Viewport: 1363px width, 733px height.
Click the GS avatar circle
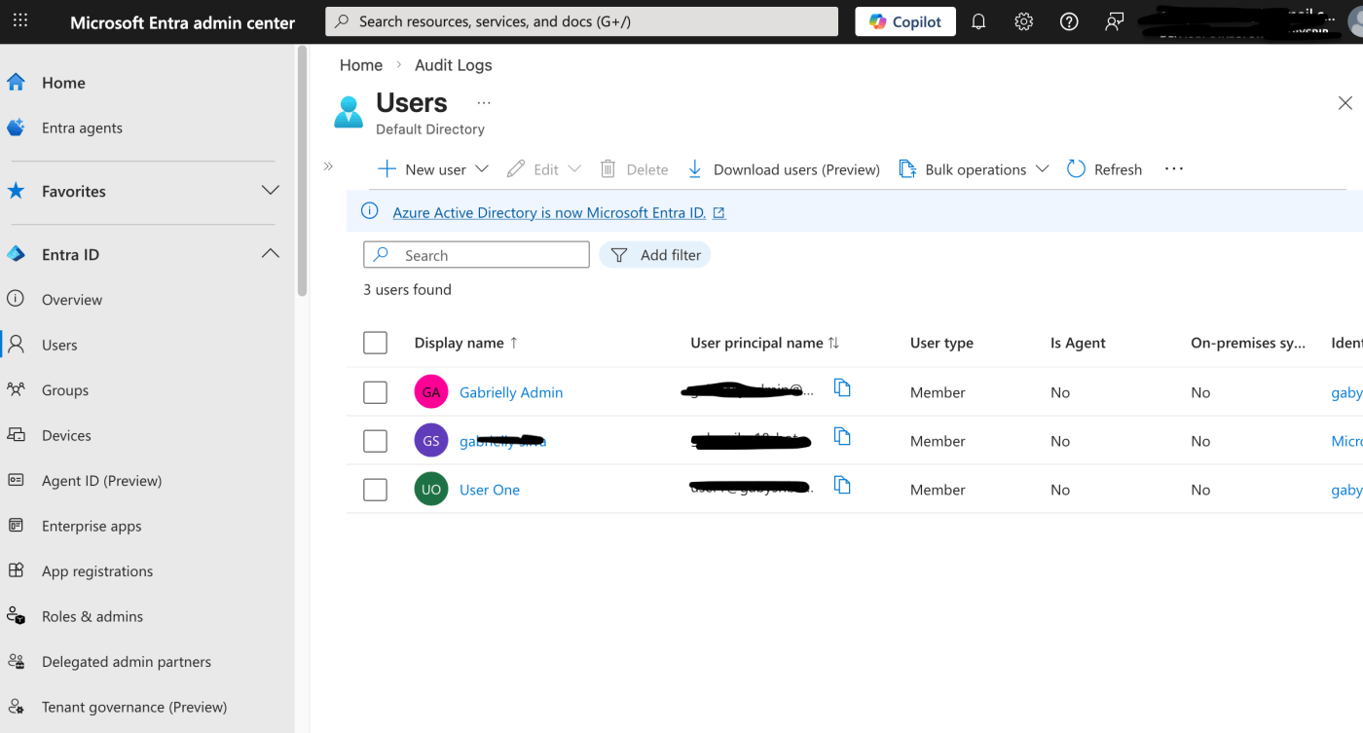click(431, 441)
